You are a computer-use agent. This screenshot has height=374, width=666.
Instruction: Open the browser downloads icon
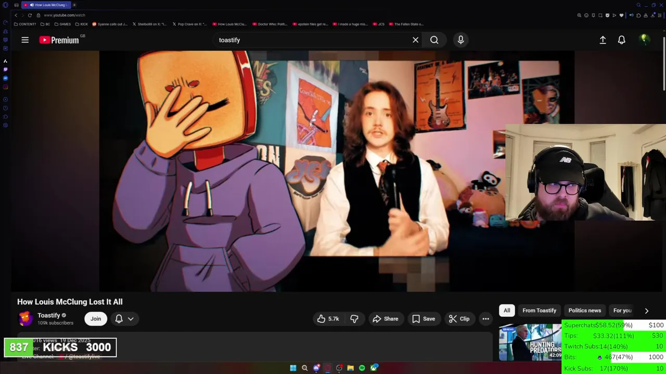point(652,16)
